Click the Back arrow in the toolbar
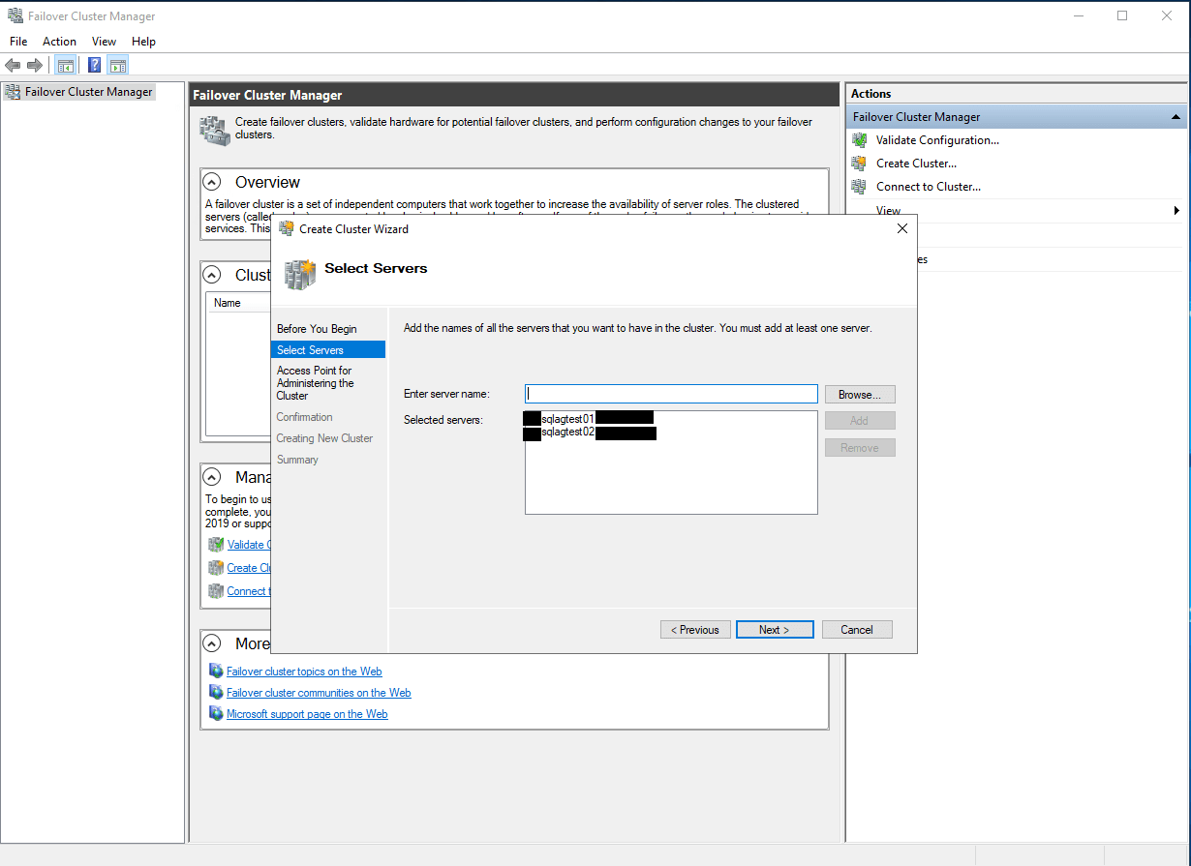This screenshot has width=1191, height=866. click(x=13, y=66)
